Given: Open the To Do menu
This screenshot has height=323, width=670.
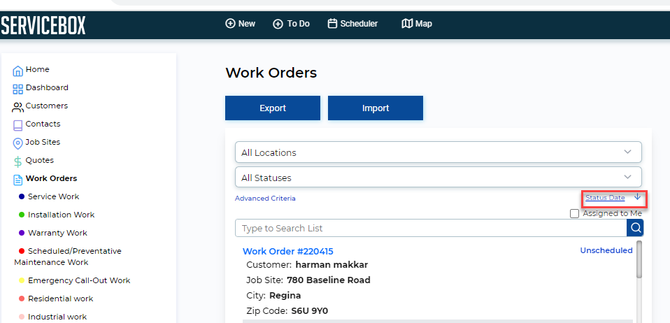Looking at the screenshot, I should [x=292, y=24].
